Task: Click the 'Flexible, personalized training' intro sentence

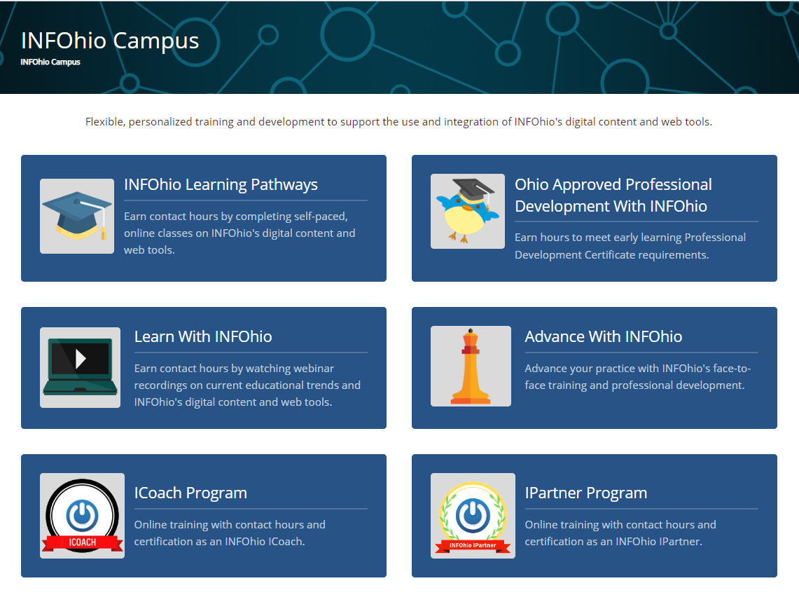Action: point(398,122)
